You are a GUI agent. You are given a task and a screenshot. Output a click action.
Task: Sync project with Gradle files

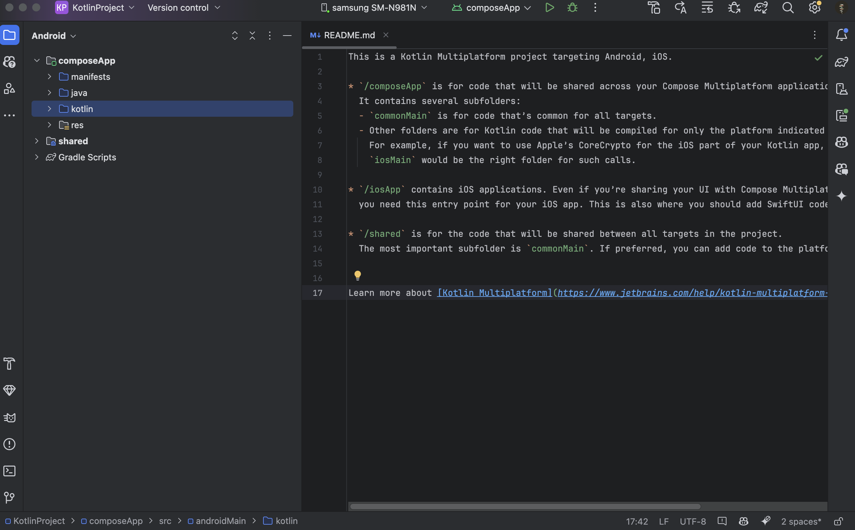click(761, 8)
